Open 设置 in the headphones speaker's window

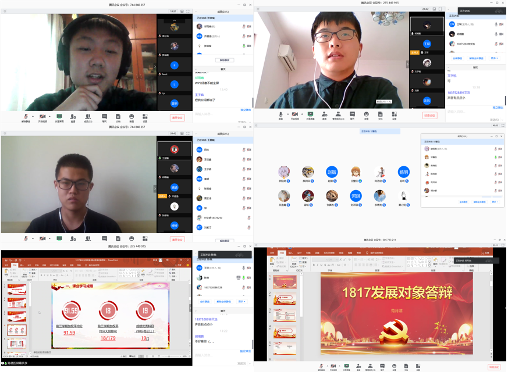click(145, 117)
